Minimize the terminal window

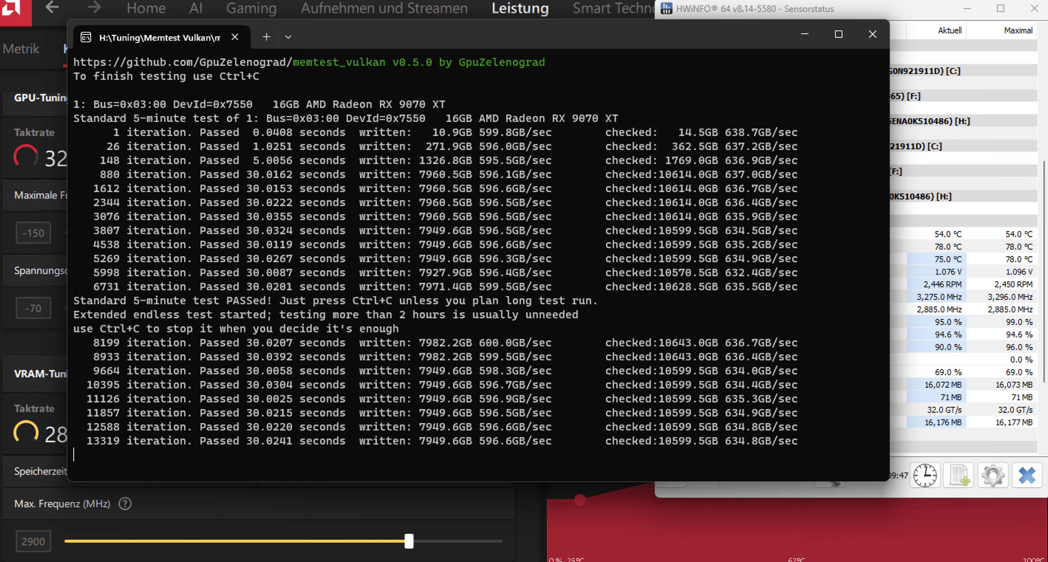[804, 34]
